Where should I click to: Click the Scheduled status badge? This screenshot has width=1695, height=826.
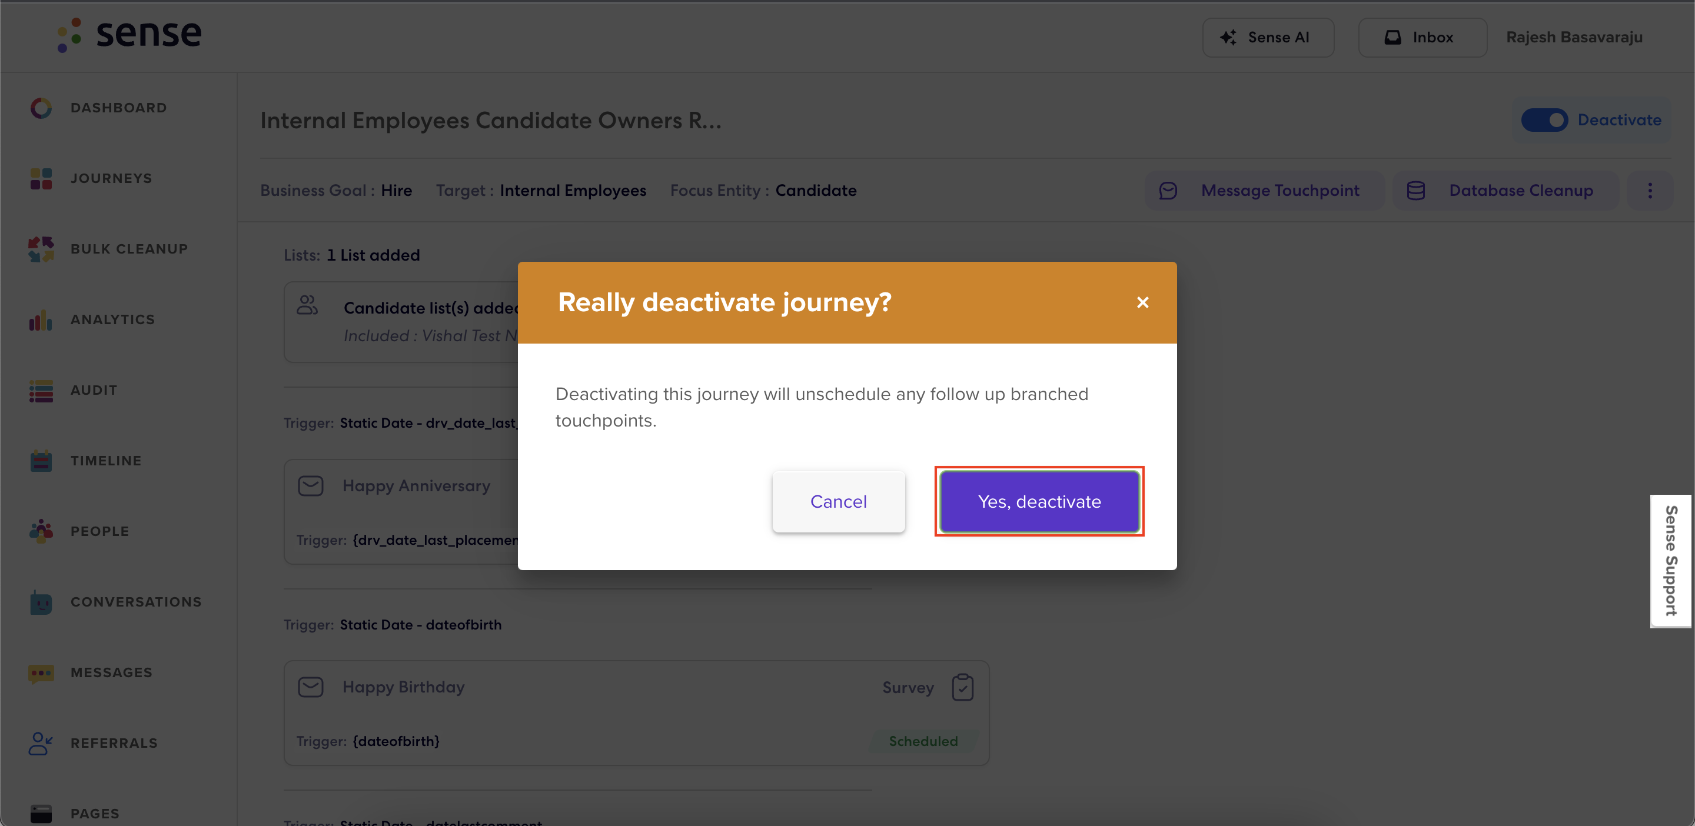[x=923, y=741]
